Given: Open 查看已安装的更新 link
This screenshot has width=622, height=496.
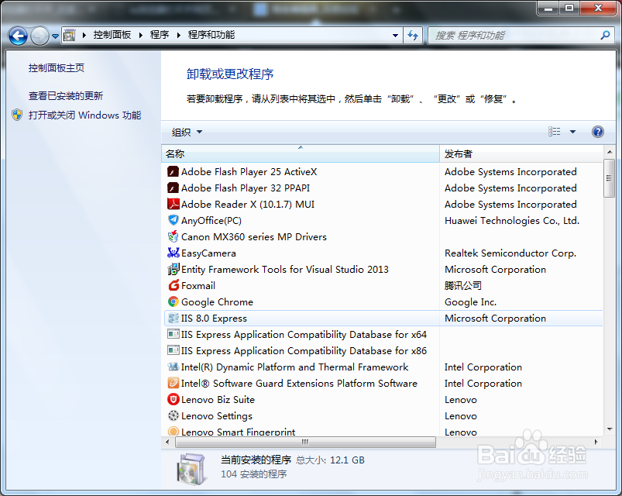Looking at the screenshot, I should pos(66,95).
